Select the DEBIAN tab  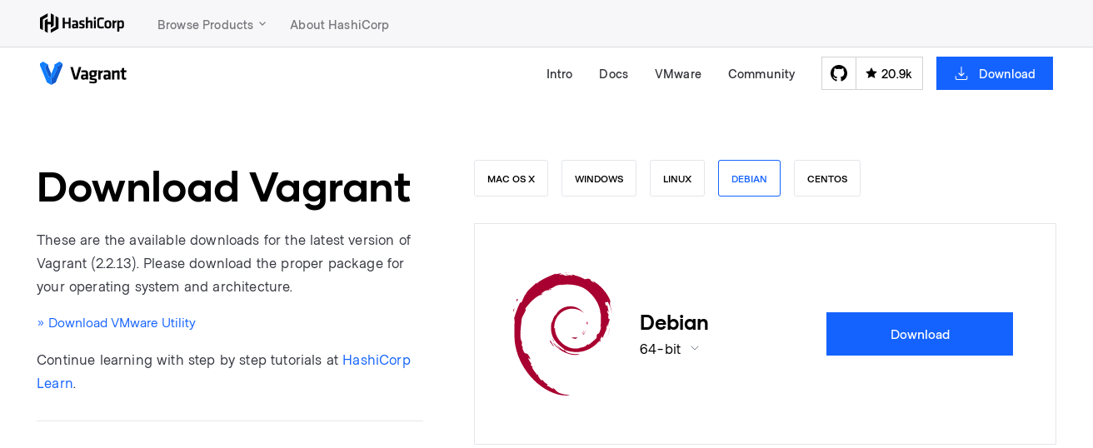tap(749, 178)
